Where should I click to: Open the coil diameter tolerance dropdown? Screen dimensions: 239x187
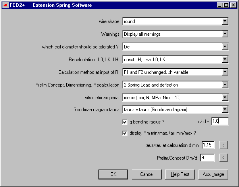click(x=225, y=47)
